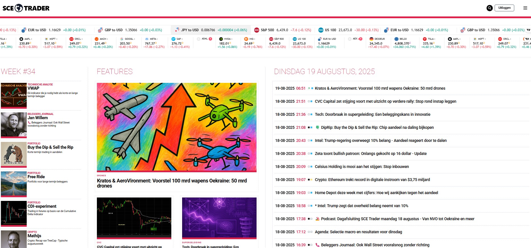
Task: Click the podcast icon in Dagafsluiting row
Action: tap(318, 219)
